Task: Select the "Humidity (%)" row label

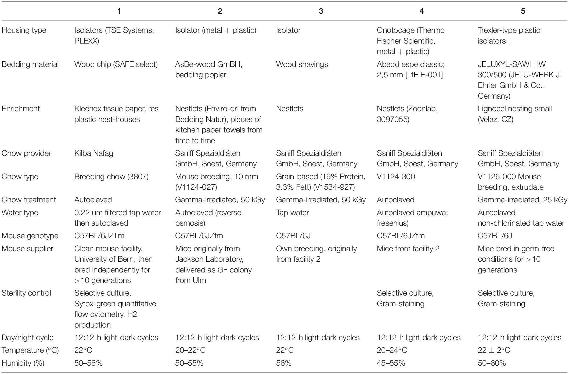Action: click(23, 363)
